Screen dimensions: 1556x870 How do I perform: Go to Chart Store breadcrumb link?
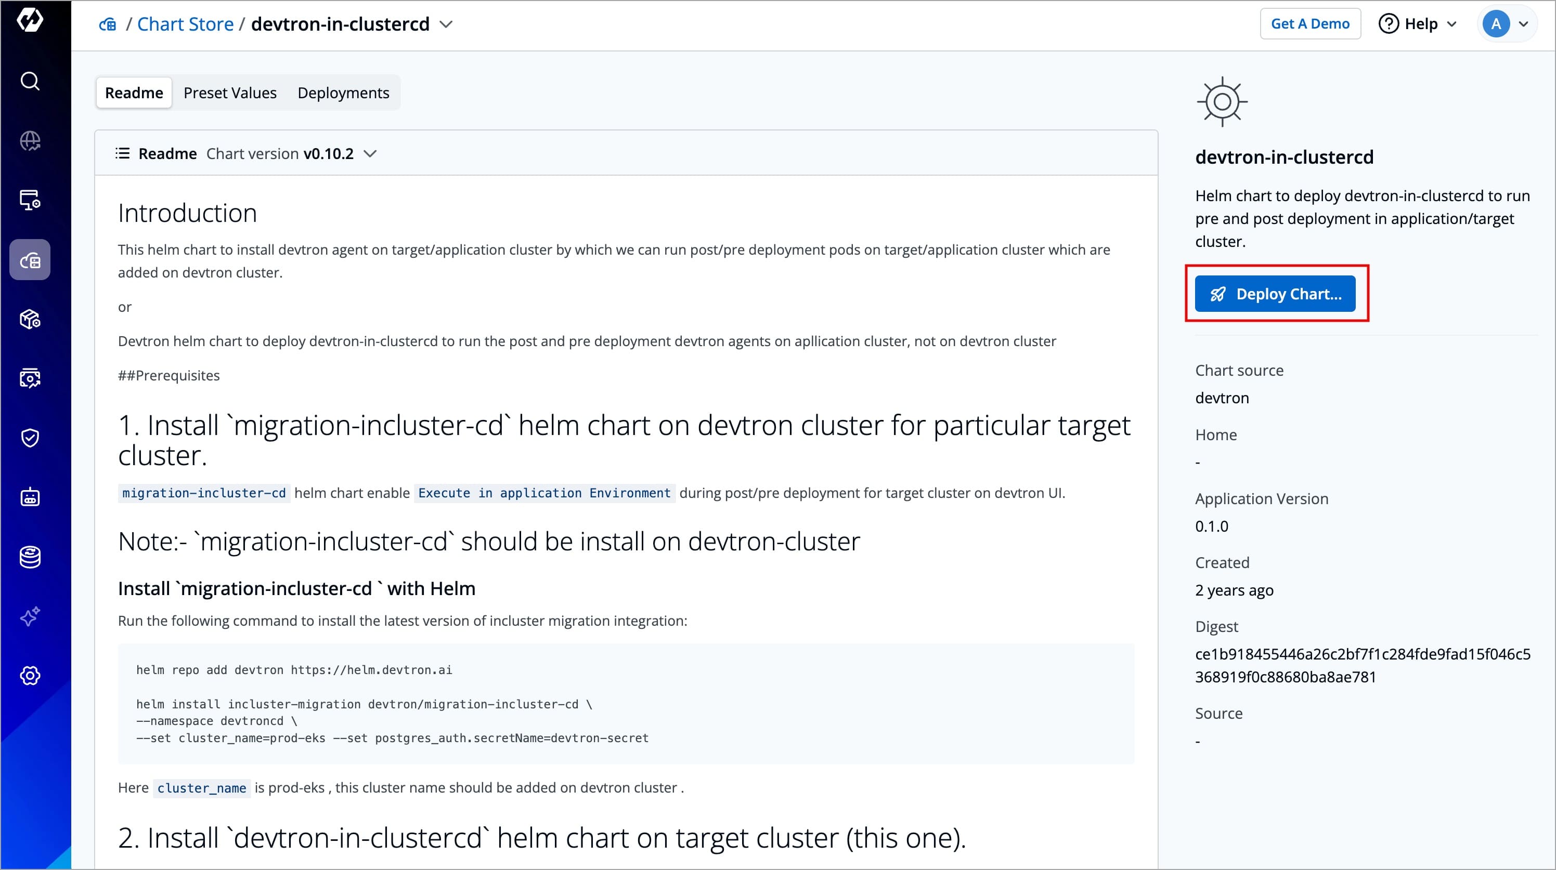pyautogui.click(x=185, y=24)
